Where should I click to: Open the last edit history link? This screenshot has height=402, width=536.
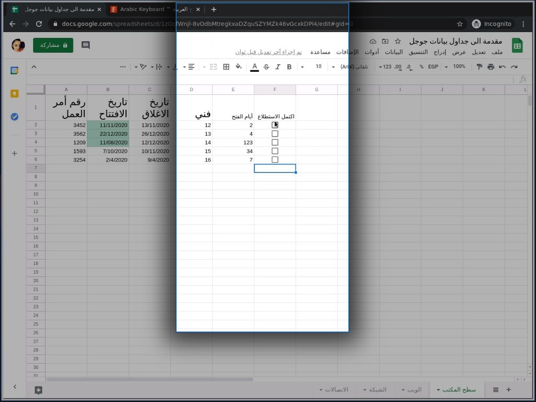point(268,52)
